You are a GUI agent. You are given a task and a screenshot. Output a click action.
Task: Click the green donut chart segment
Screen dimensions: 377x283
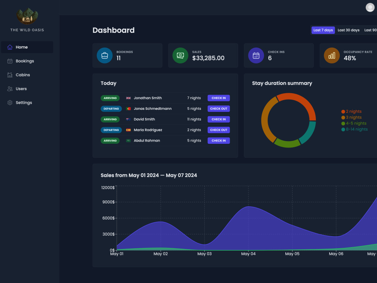click(288, 144)
